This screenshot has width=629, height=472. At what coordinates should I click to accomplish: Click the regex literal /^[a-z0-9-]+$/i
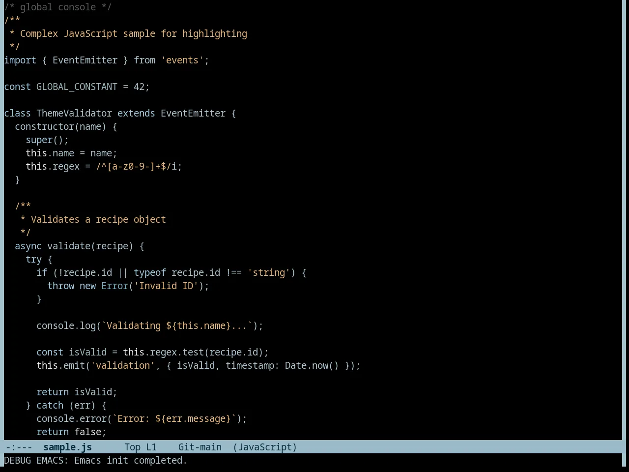coord(136,167)
